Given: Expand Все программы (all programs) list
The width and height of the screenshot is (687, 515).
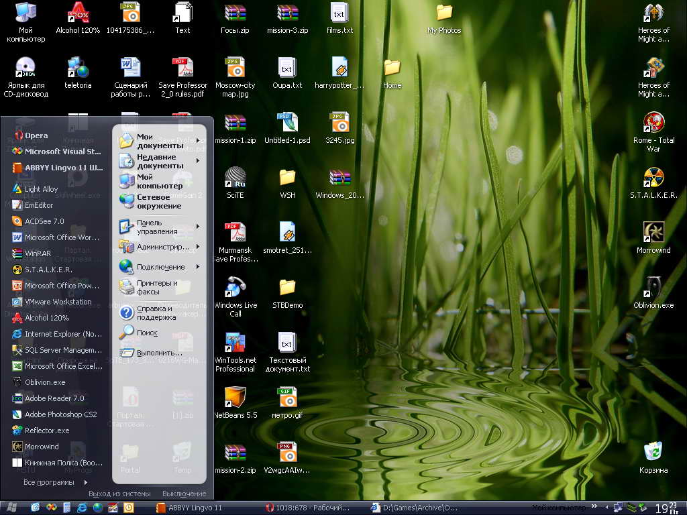Looking at the screenshot, I should tap(55, 482).
